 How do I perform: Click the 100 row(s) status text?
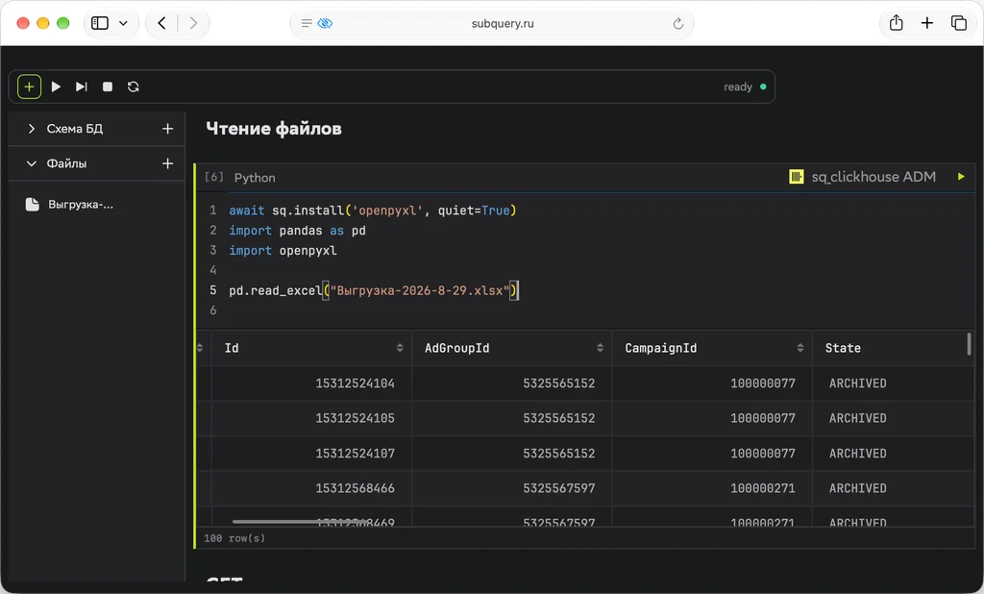pos(234,538)
